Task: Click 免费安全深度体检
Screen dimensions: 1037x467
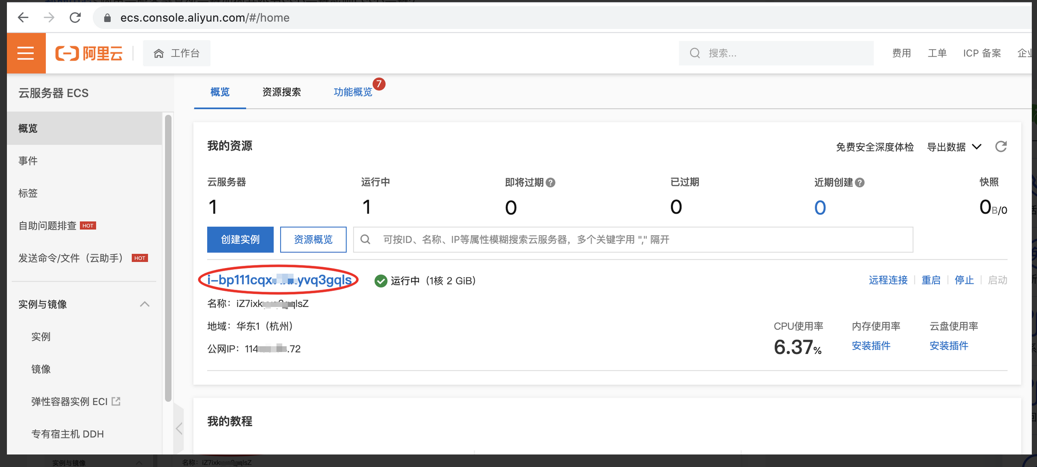Action: click(875, 147)
